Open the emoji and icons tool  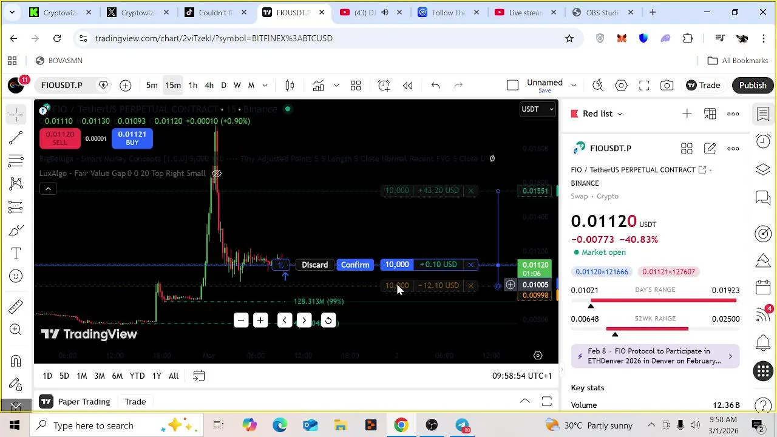coord(16,276)
